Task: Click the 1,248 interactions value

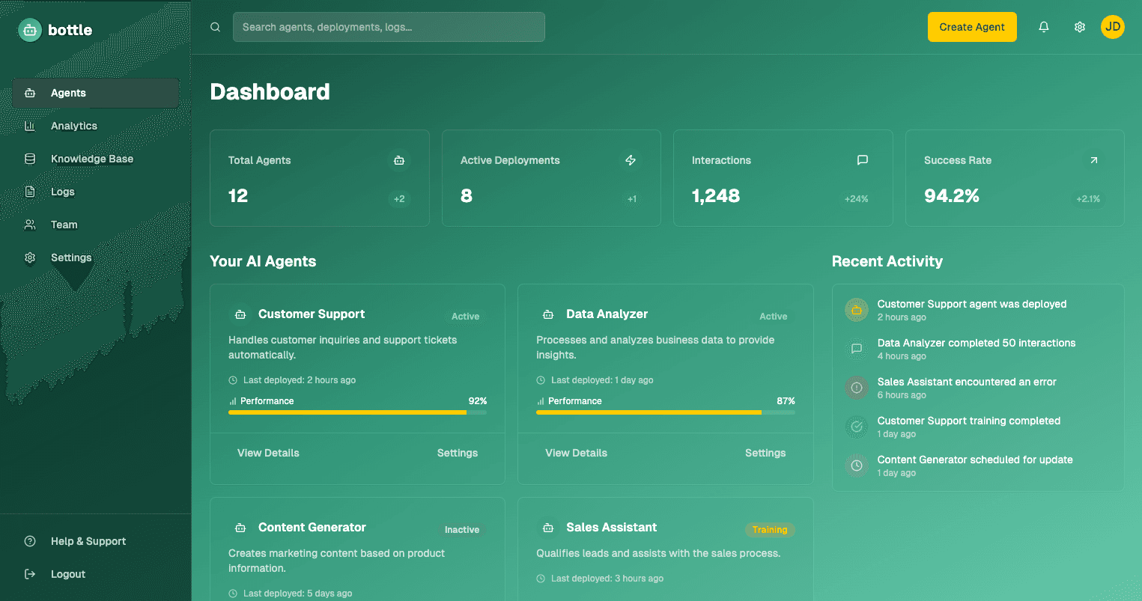Action: 716,196
